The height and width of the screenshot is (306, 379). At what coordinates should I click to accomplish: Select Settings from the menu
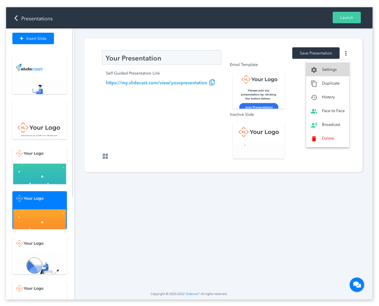click(327, 70)
